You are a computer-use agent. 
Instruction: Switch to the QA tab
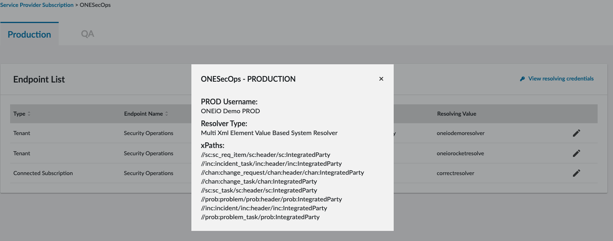pos(87,34)
